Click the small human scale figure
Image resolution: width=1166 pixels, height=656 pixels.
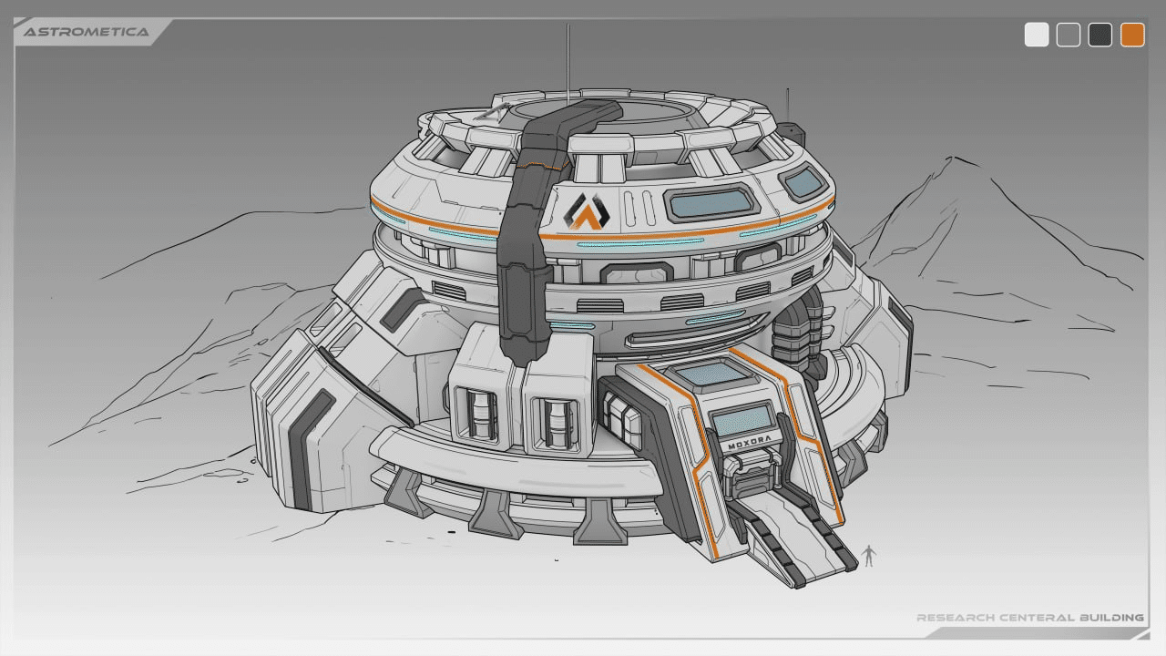point(868,556)
